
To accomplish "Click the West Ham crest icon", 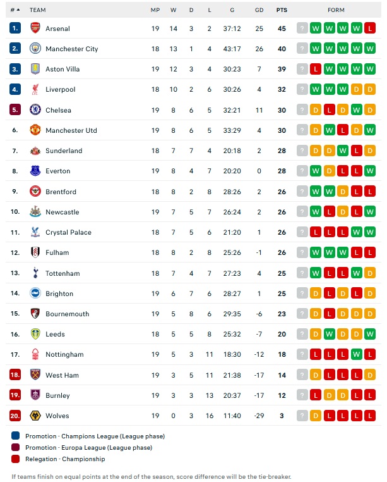I will click(35, 375).
